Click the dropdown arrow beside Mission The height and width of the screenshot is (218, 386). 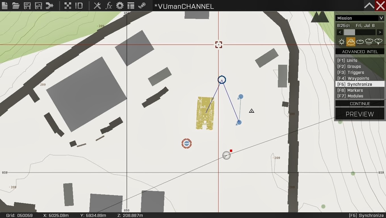pos(381,18)
